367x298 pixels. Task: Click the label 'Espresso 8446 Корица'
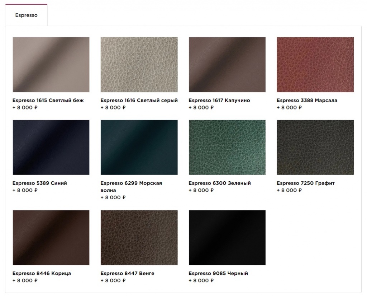[42, 273]
